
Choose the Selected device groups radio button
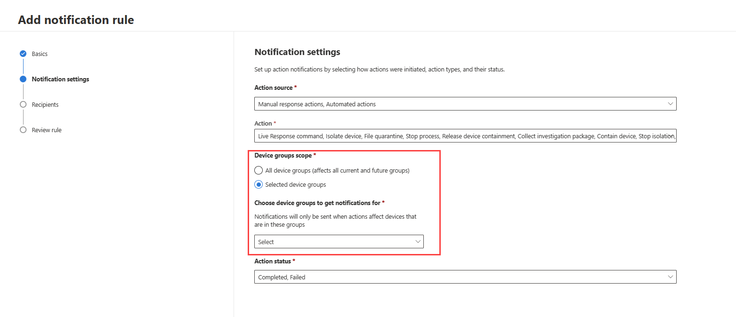[259, 184]
